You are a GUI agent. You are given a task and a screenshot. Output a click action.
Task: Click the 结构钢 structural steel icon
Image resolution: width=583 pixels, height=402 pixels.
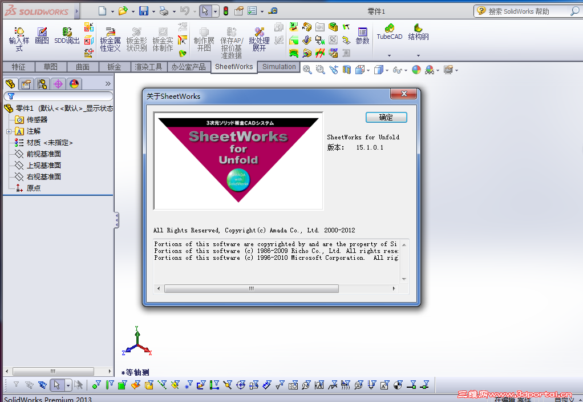418,32
